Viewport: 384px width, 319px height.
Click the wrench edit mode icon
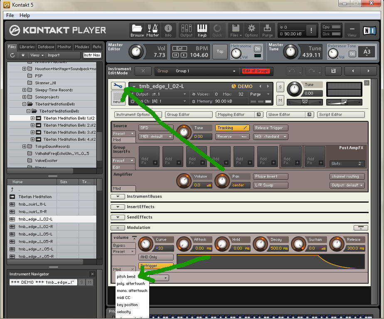tap(118, 86)
